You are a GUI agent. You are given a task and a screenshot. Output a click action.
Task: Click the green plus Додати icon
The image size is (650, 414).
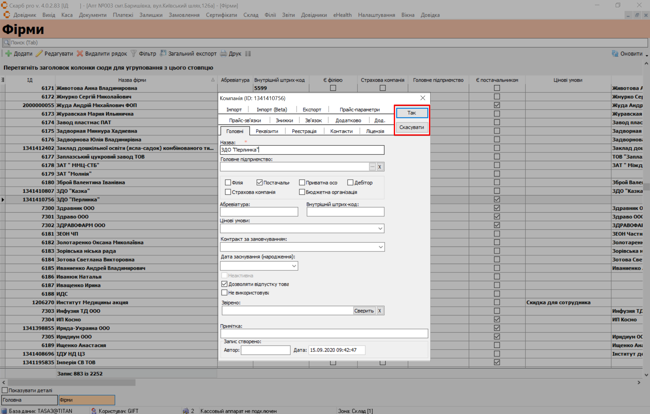[x=9, y=54]
